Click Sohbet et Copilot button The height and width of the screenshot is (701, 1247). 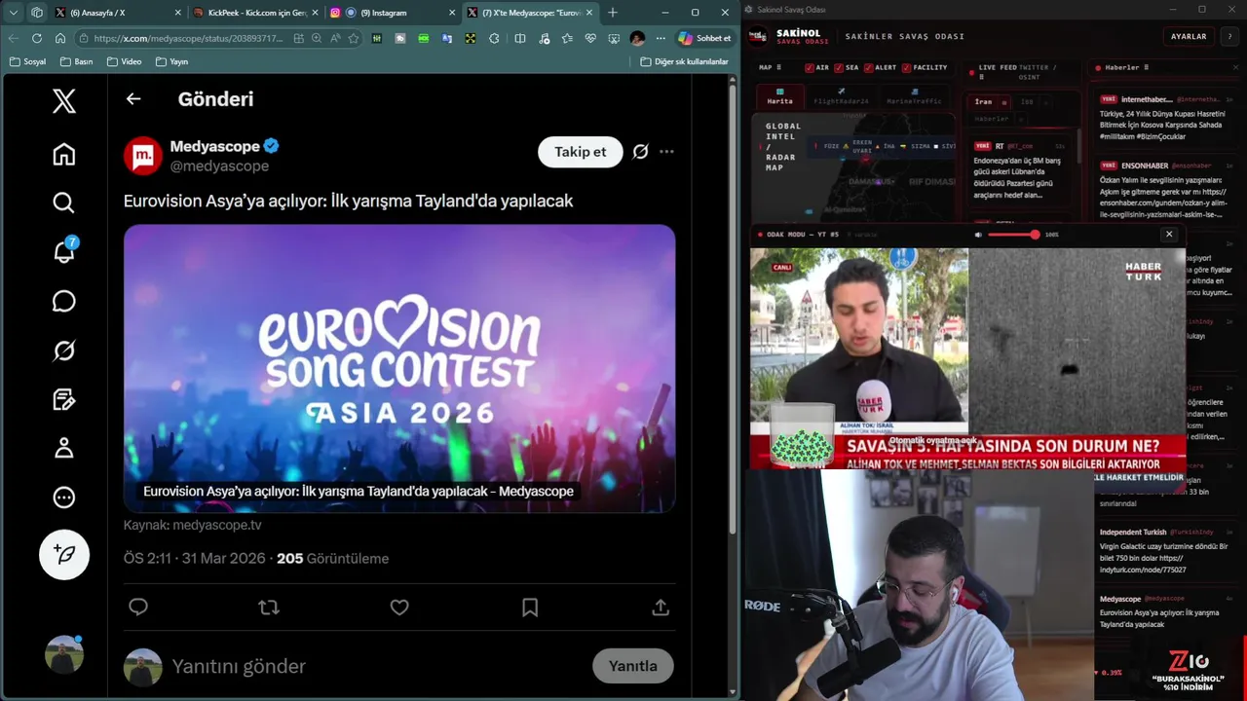[x=705, y=38]
